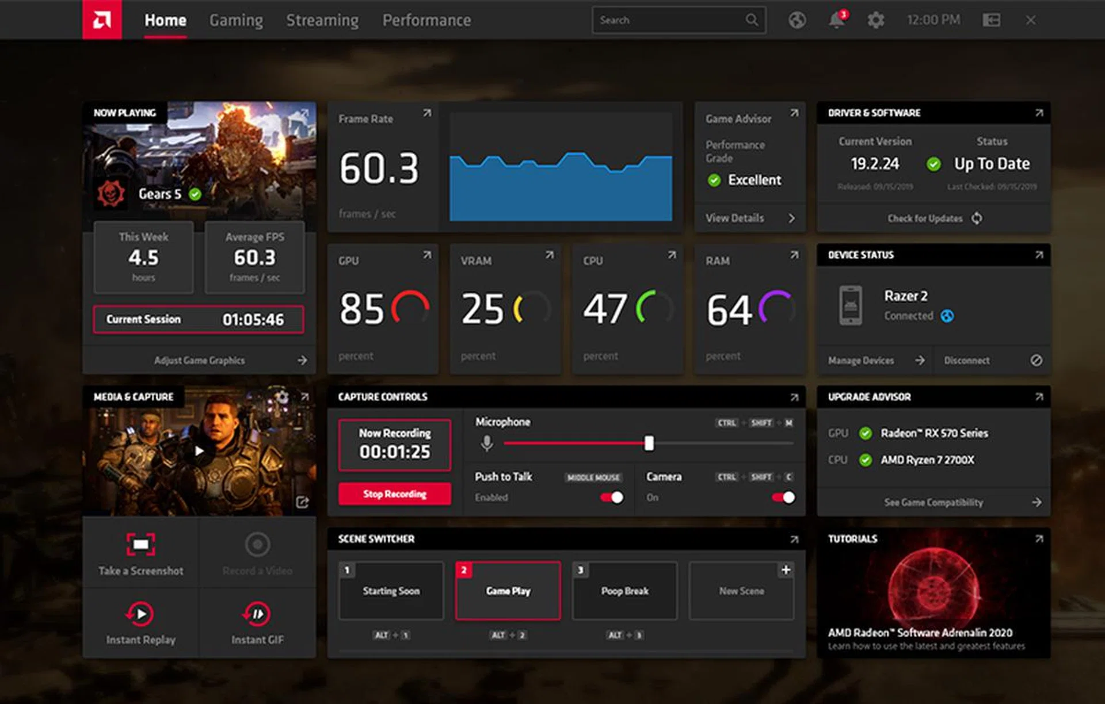This screenshot has width=1105, height=704.
Task: Expand the Frame Rate widget
Action: [426, 113]
